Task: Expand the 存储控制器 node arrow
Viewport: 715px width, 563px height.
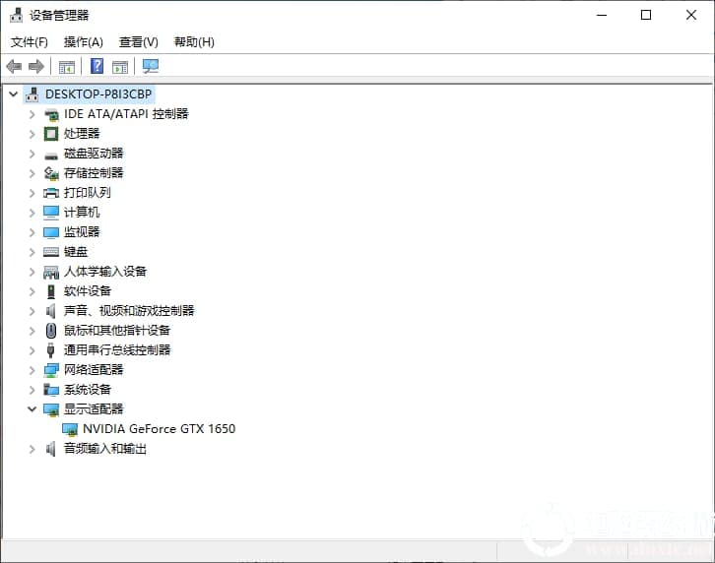Action: pos(32,173)
